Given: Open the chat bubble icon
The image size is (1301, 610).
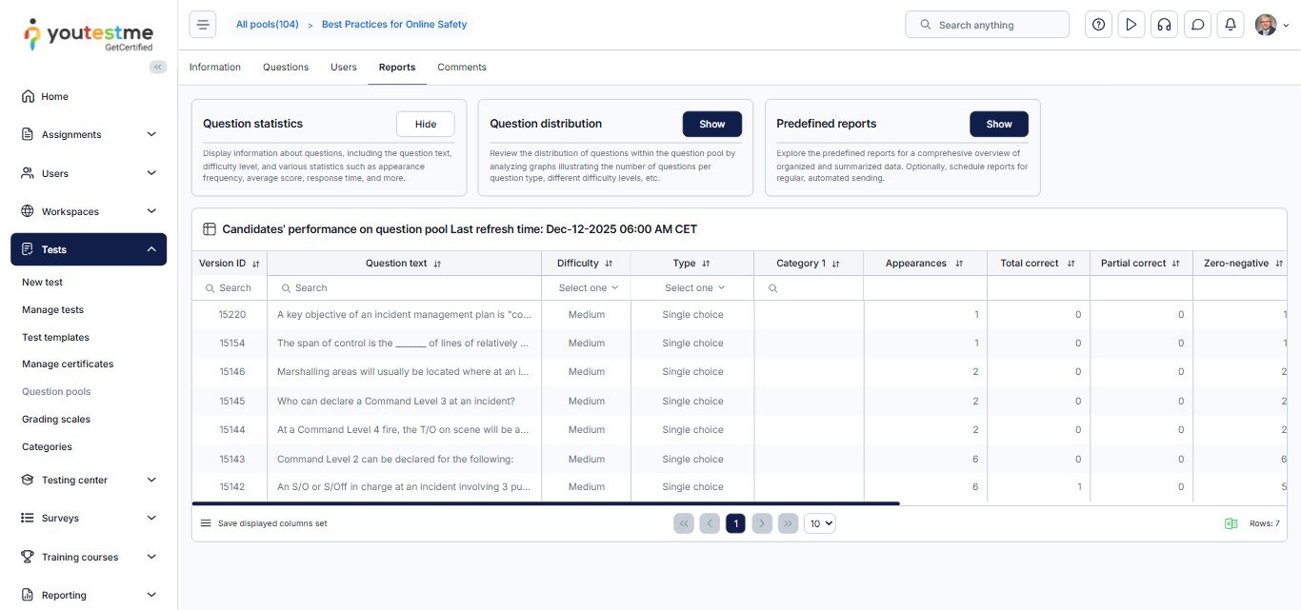Looking at the screenshot, I should [1197, 25].
